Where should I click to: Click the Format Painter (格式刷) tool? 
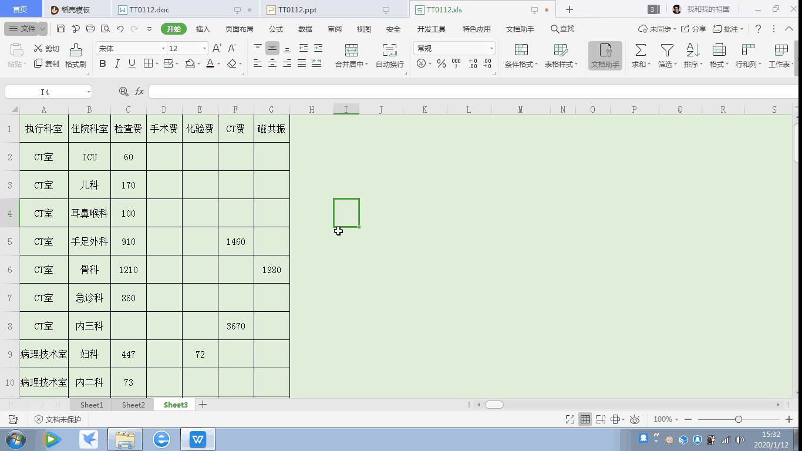[76, 56]
